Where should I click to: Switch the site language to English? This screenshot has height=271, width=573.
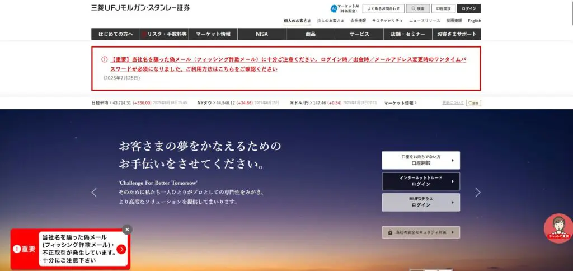click(x=475, y=21)
